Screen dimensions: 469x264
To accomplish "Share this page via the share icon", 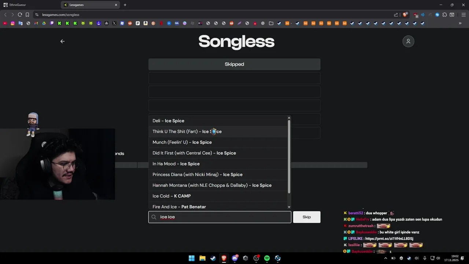I will point(396,15).
